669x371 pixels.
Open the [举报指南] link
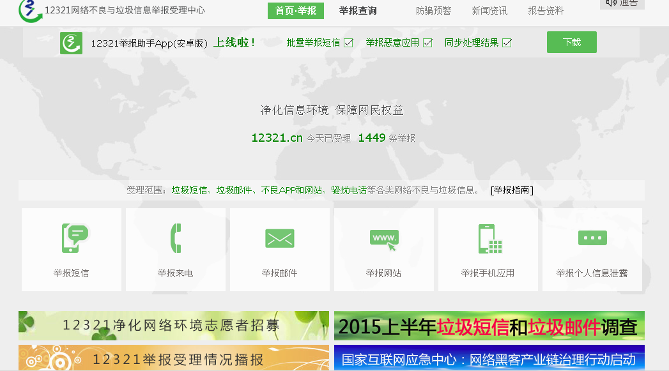[x=512, y=190]
